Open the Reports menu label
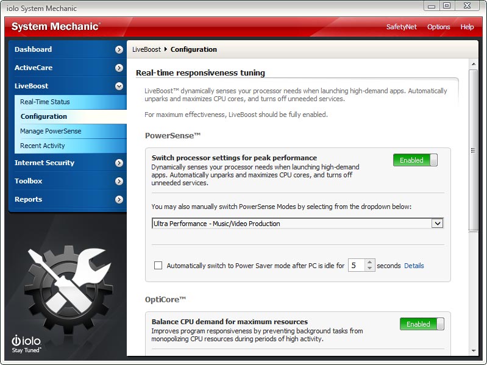The width and height of the screenshot is (487, 365). click(28, 199)
